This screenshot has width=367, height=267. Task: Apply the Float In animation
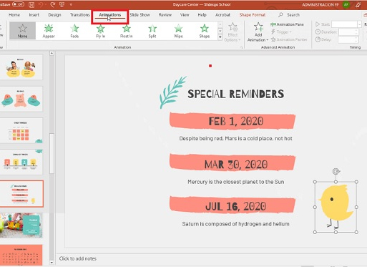[127, 31]
